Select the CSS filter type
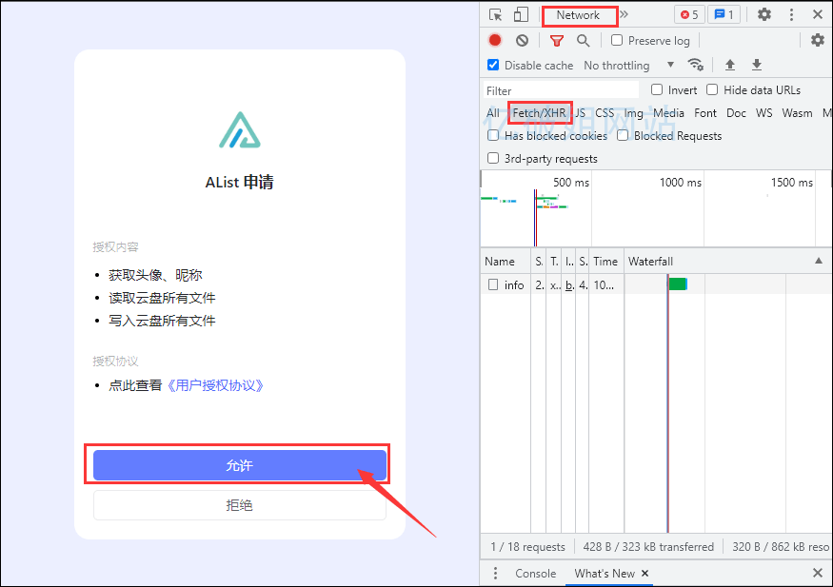Image resolution: width=833 pixels, height=587 pixels. tap(605, 113)
